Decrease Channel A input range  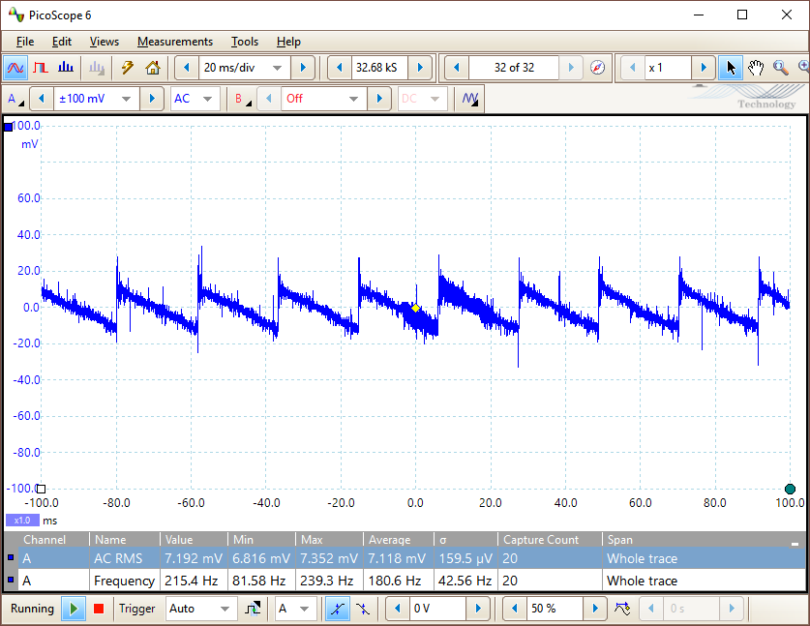42,99
